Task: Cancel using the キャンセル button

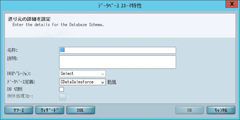Action: (x=220, y=110)
